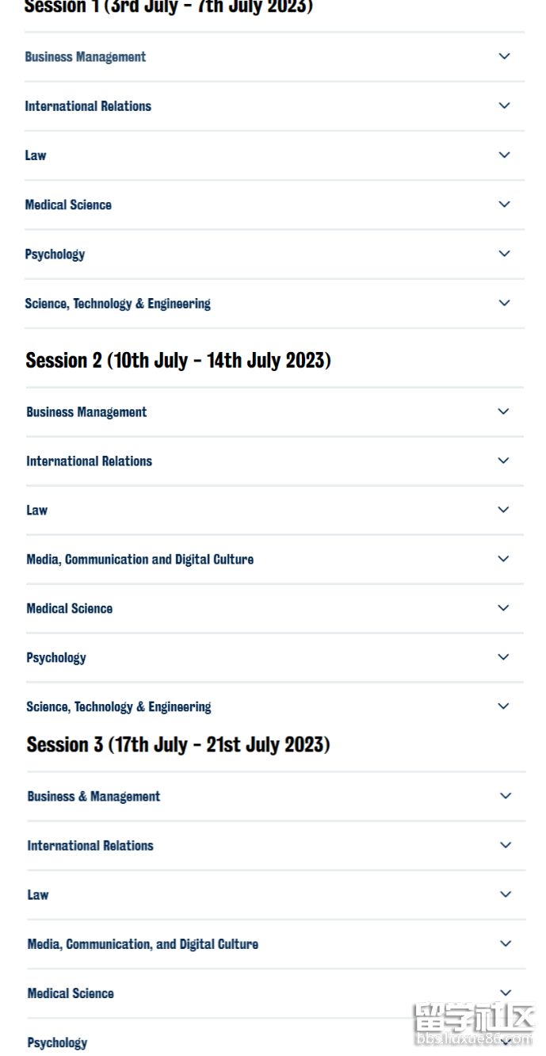The width and height of the screenshot is (546, 1056).
Task: Open Session 3 Business & Management chevron
Action: pos(506,796)
